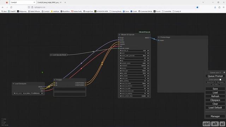Decrease denoise with its left arrow
The image size is (226, 127).
tap(120, 68)
